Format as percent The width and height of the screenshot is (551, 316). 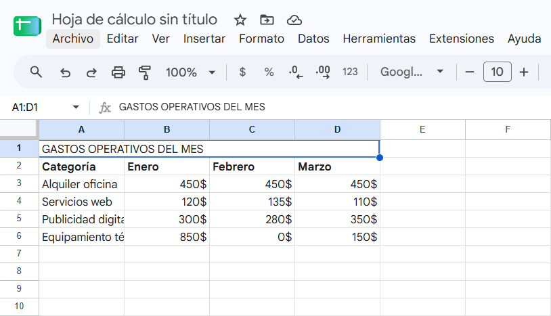coord(269,72)
